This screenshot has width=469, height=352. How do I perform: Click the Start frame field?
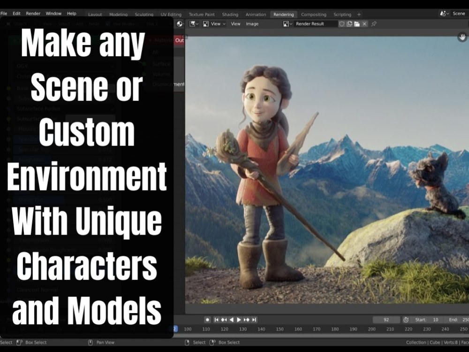pyautogui.click(x=428, y=320)
